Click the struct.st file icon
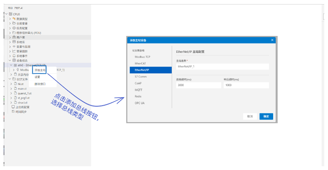The height and width of the screenshot is (170, 328). (x=15, y=102)
